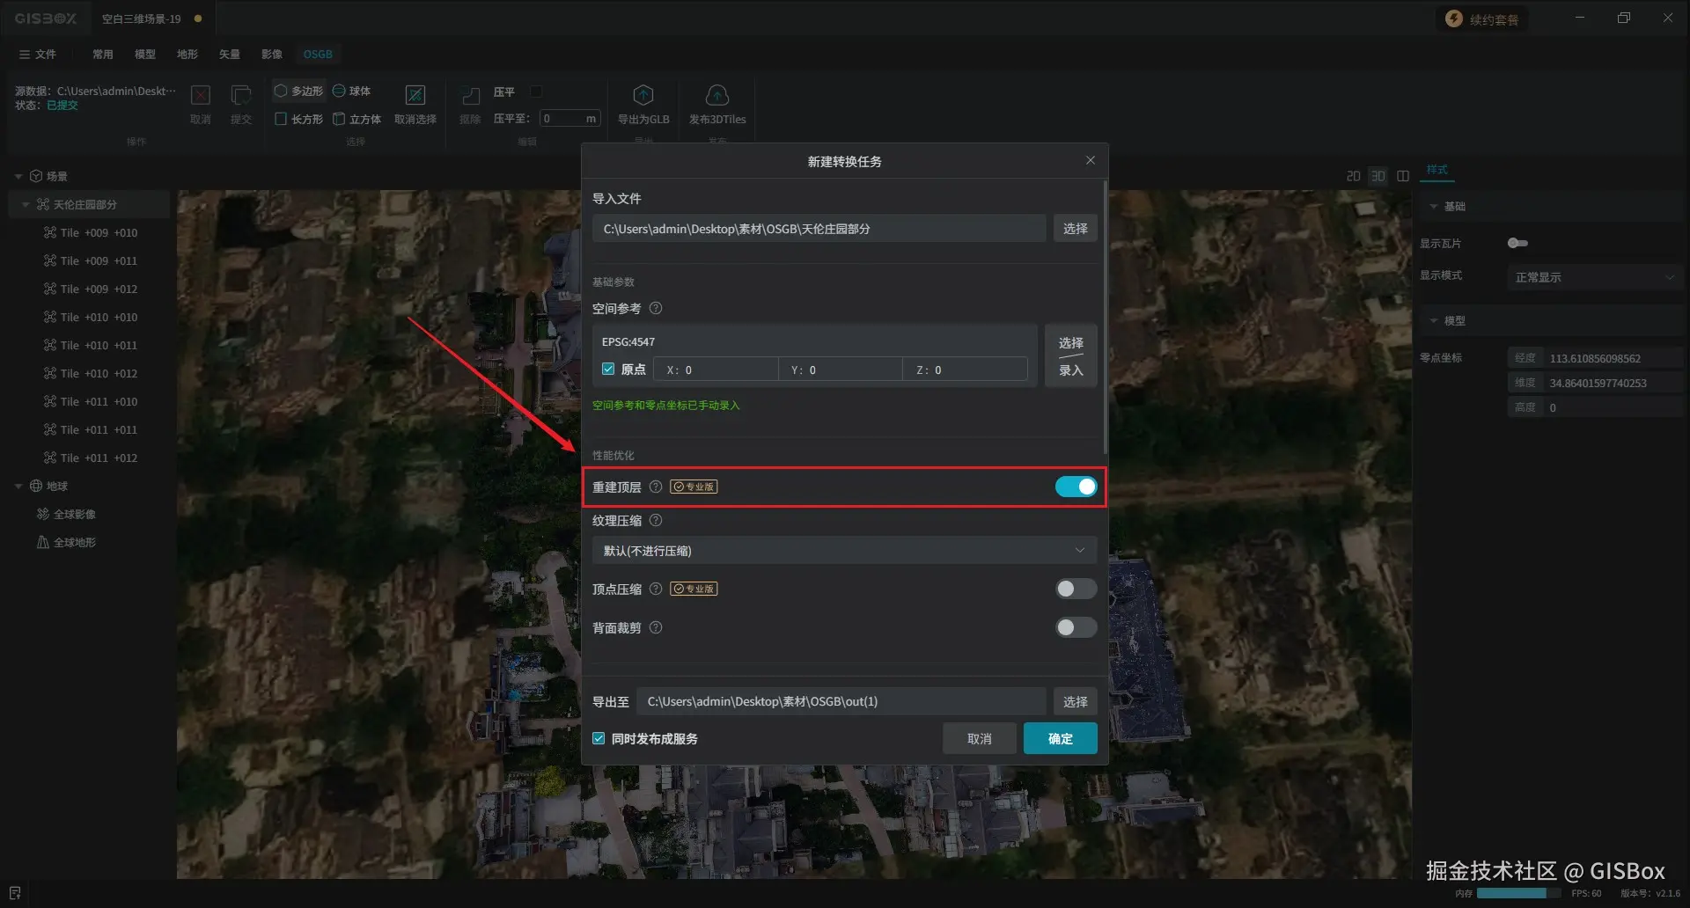Select the 长方形 rectangle selection shape
Image resolution: width=1690 pixels, height=908 pixels.
pyautogui.click(x=298, y=120)
